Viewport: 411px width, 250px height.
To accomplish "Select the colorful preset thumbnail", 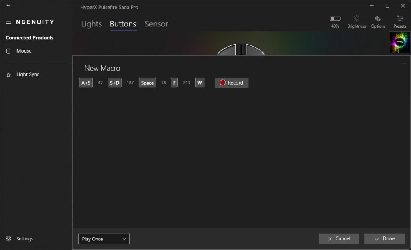I will 400,42.
